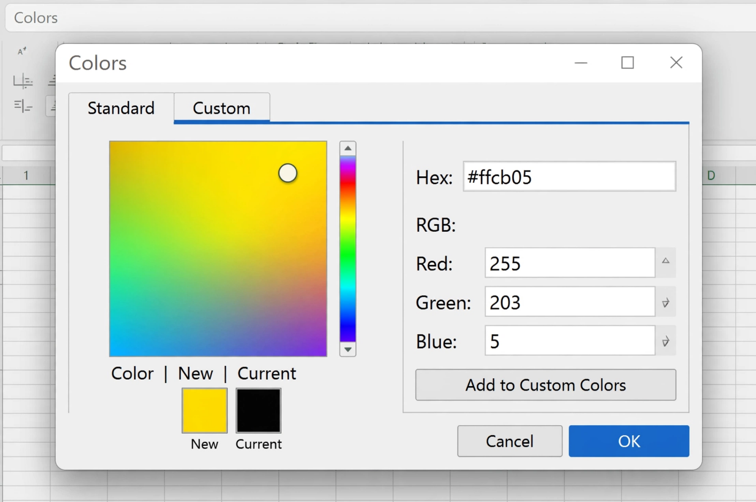Click the Hex color input field
The height and width of the screenshot is (502, 756).
point(569,176)
